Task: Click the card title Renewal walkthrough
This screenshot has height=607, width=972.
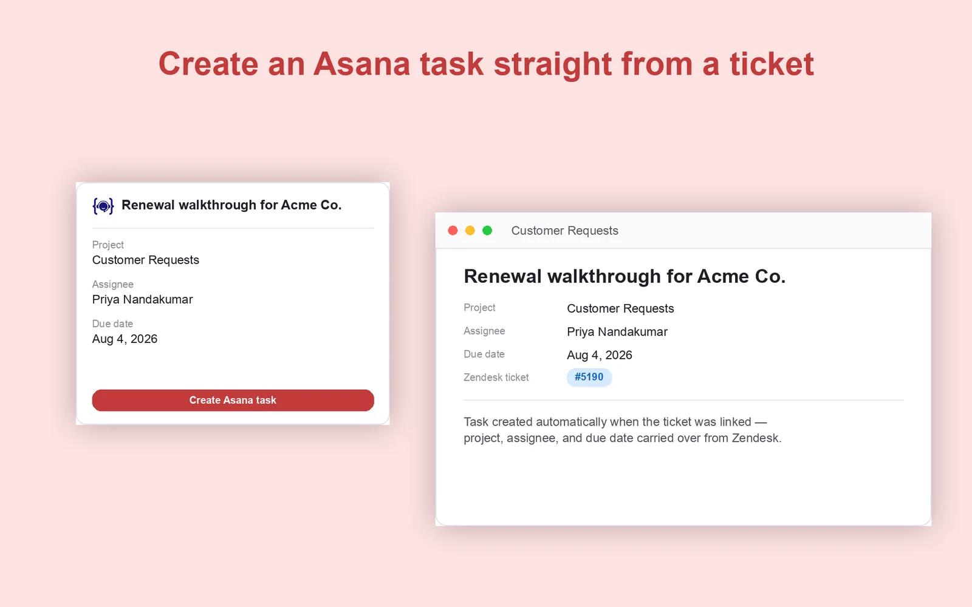Action: [231, 205]
